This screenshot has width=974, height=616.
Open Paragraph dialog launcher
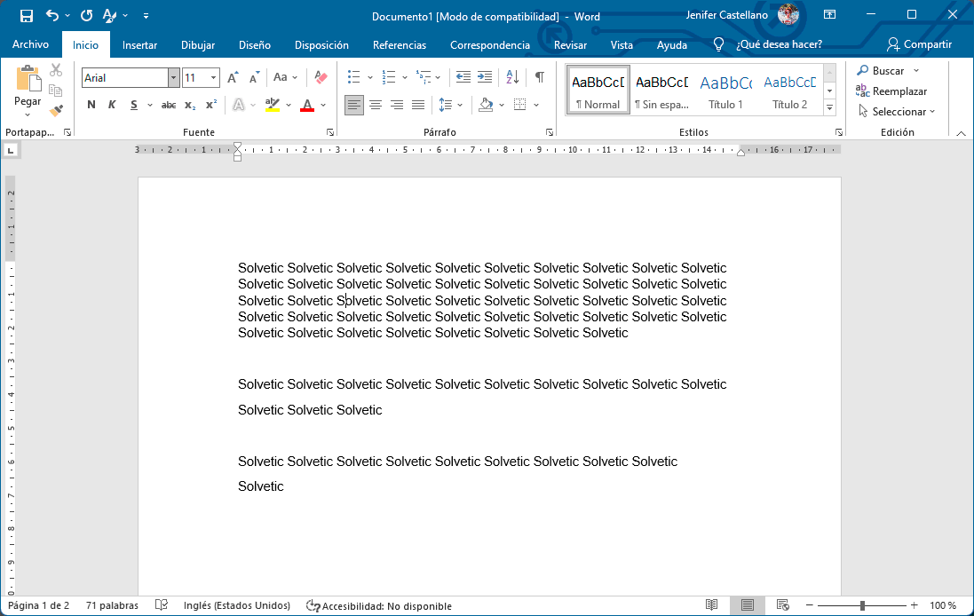click(550, 132)
